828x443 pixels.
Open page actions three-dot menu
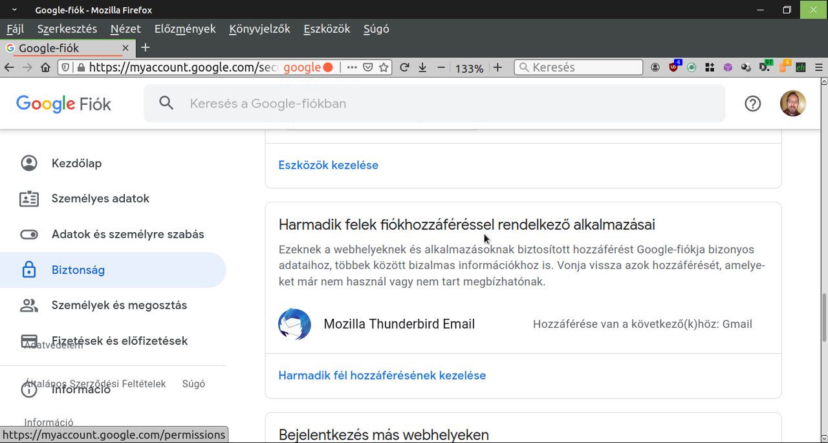click(352, 67)
